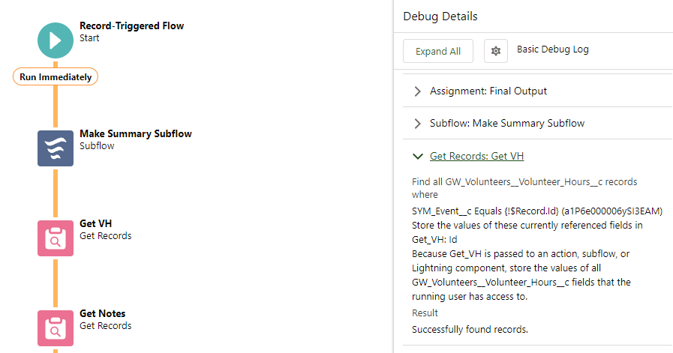Expand the Subflow: Make Summary Subflow chevron

point(417,124)
